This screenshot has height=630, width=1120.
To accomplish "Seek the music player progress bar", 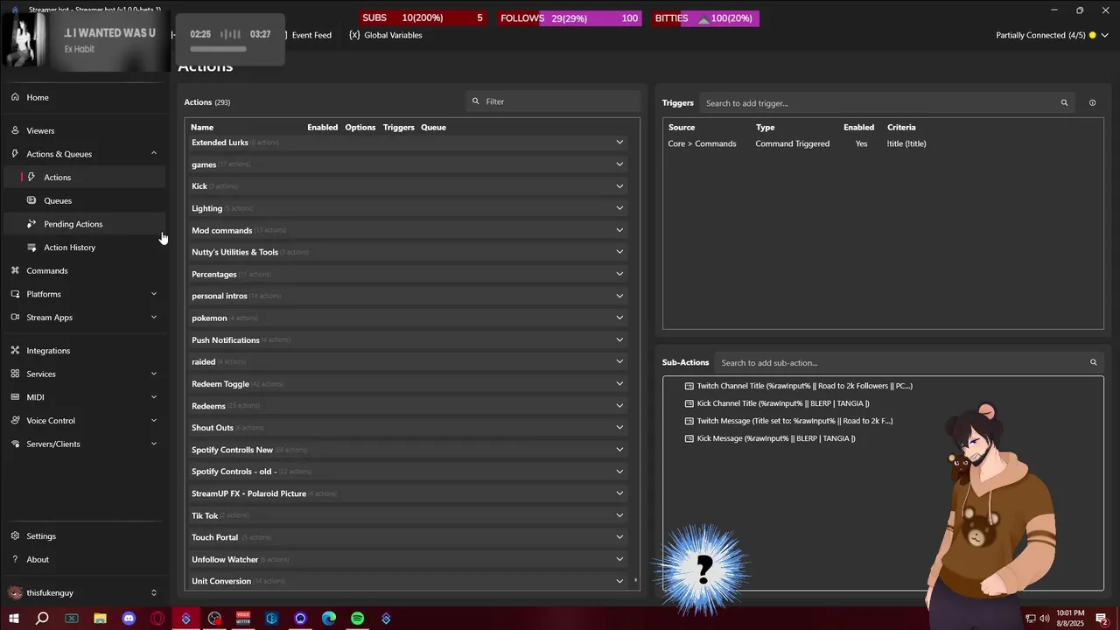I will [219, 49].
